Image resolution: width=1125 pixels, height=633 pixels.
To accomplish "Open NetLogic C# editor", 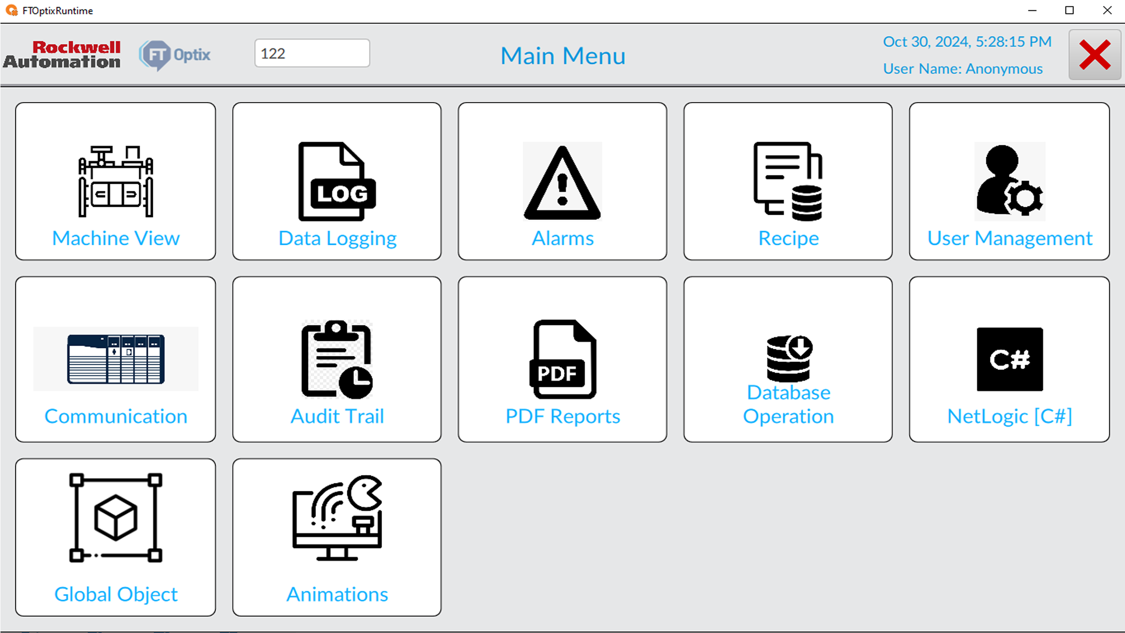I will point(1010,359).
